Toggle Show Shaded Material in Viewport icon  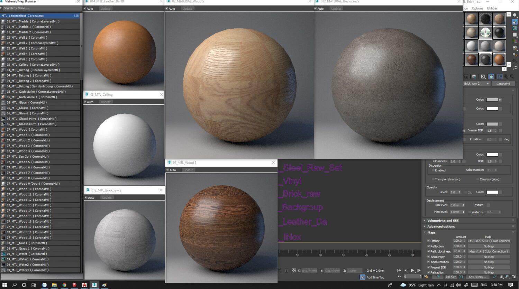tap(491, 76)
